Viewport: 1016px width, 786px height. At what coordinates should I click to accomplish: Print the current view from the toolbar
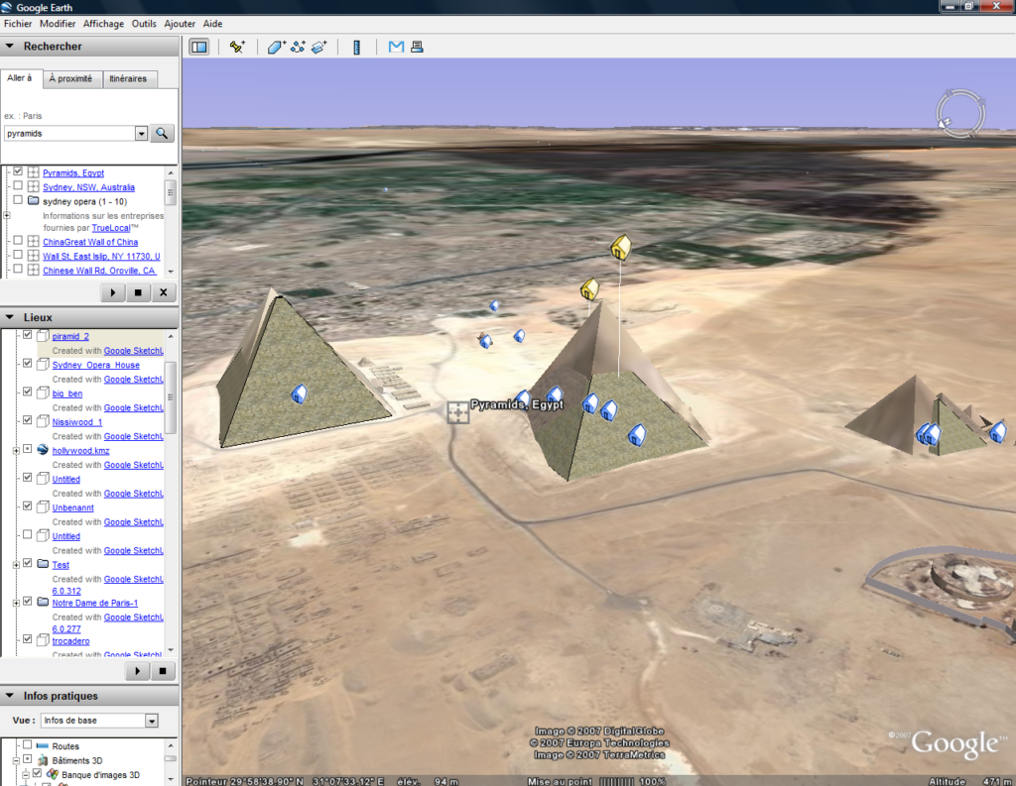click(x=418, y=47)
